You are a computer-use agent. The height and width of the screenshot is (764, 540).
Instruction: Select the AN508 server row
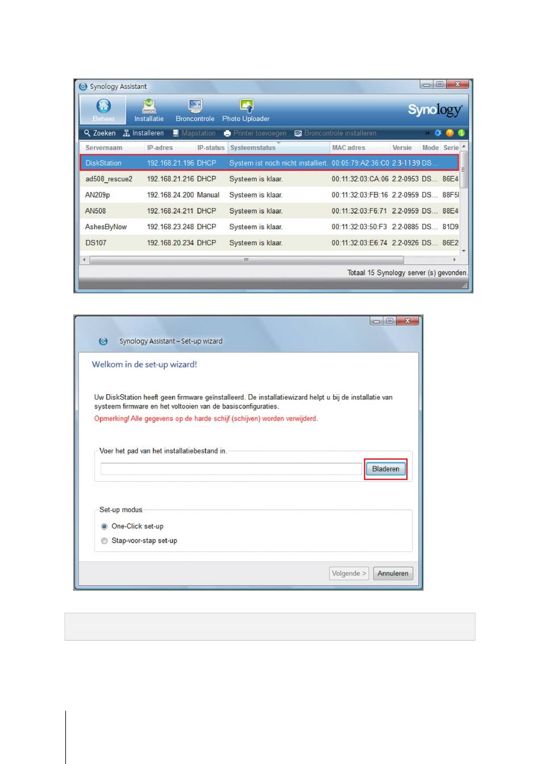269,210
